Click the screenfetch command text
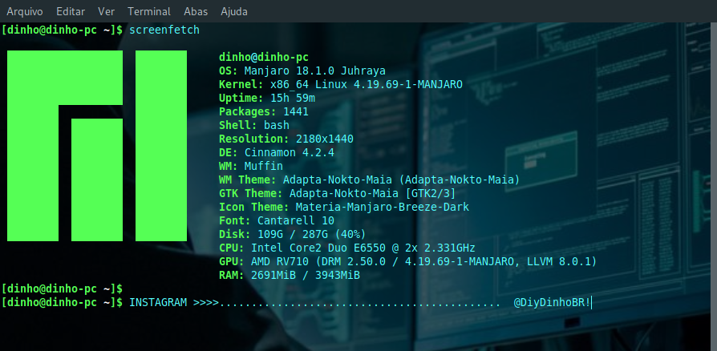The height and width of the screenshot is (351, 717). click(164, 30)
